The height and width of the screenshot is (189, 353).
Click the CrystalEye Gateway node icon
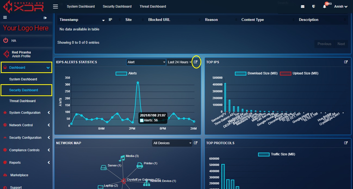pos(123,181)
